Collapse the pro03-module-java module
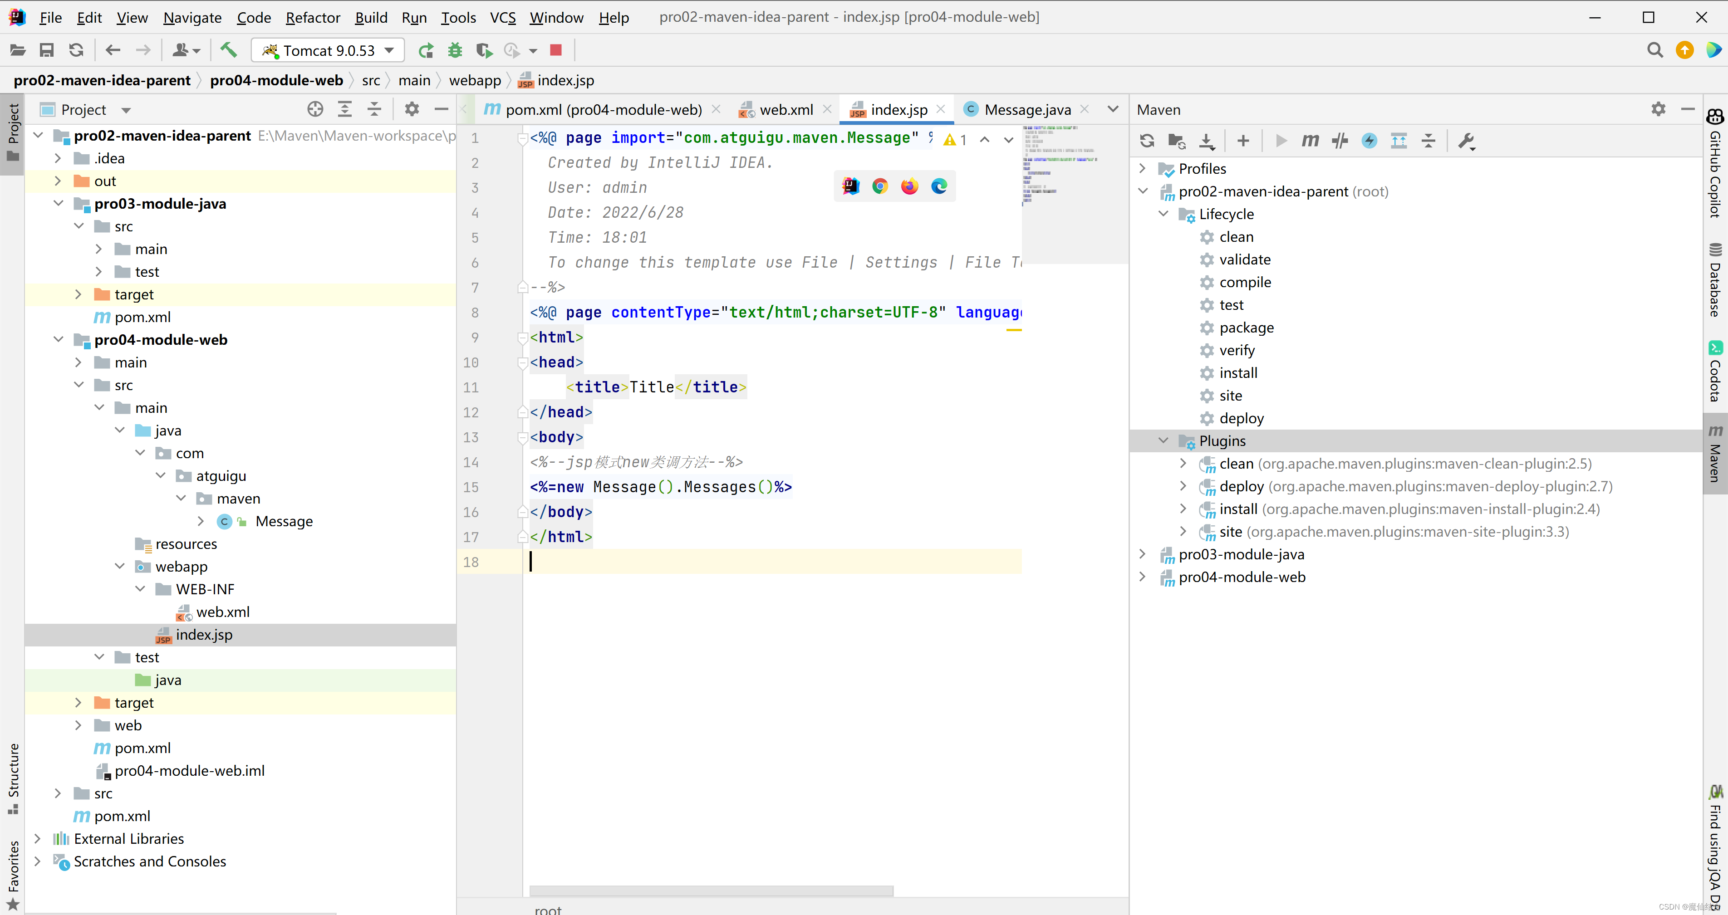This screenshot has height=915, width=1728. tap(58, 204)
